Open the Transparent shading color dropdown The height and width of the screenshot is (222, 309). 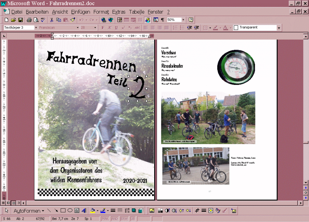tap(279, 28)
